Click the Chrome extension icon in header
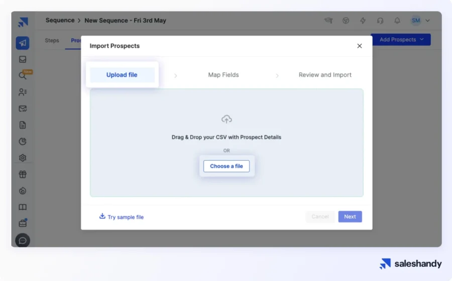The image size is (452, 281). pos(346,21)
